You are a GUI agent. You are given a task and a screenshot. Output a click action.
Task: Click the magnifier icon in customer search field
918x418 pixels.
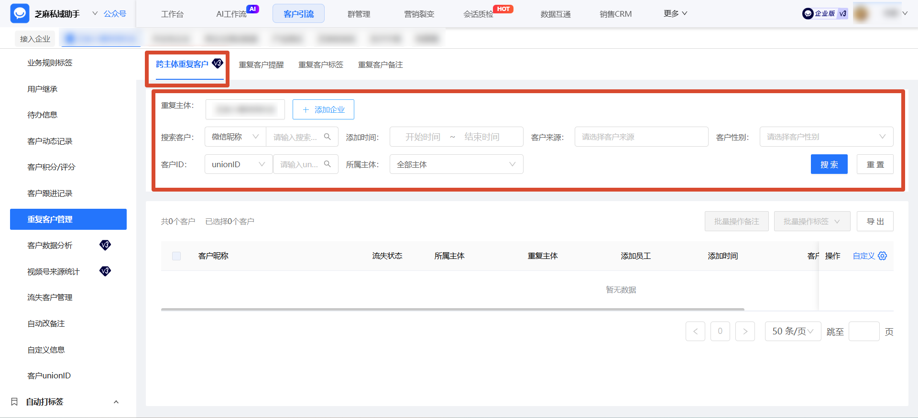(328, 137)
